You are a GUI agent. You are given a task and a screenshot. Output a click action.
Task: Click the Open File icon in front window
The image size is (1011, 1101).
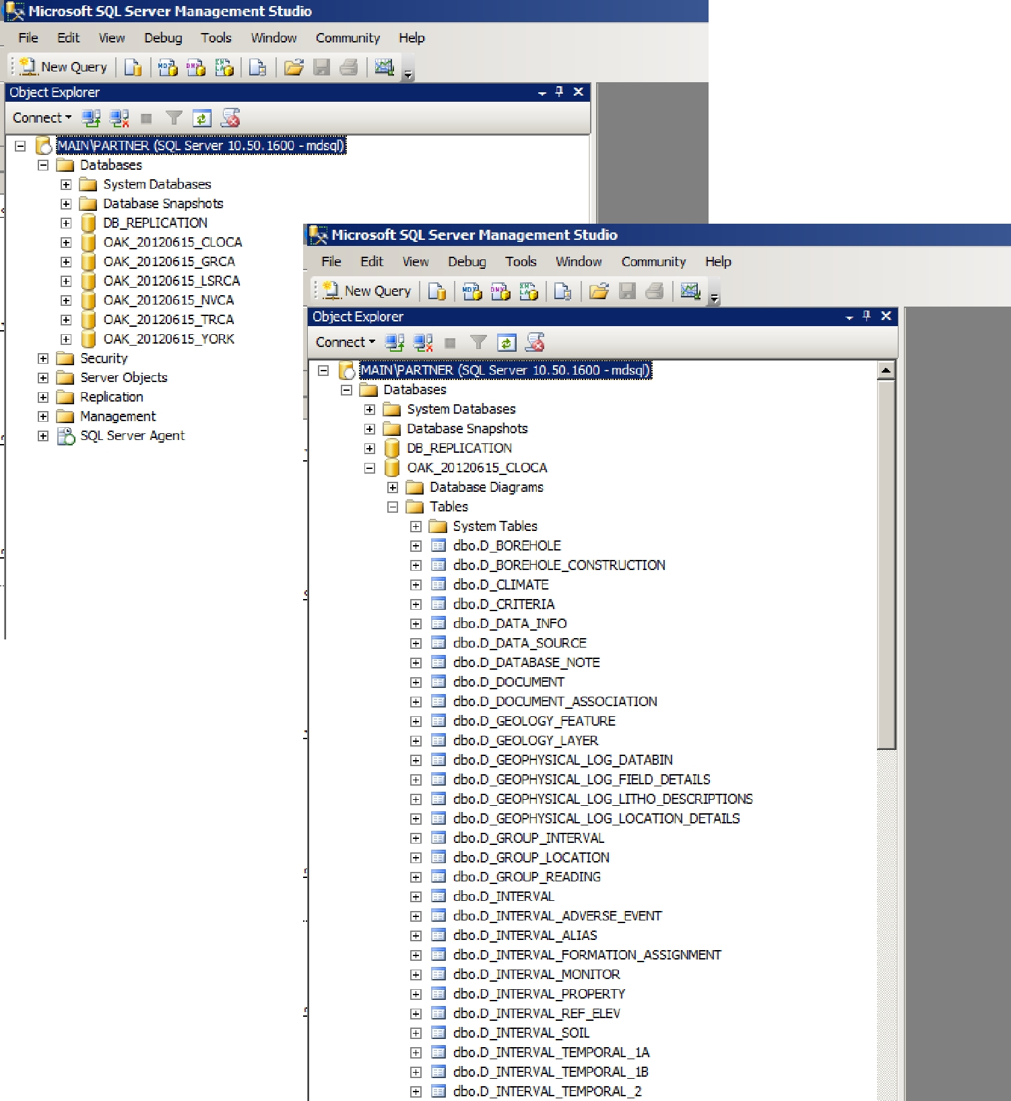599,290
